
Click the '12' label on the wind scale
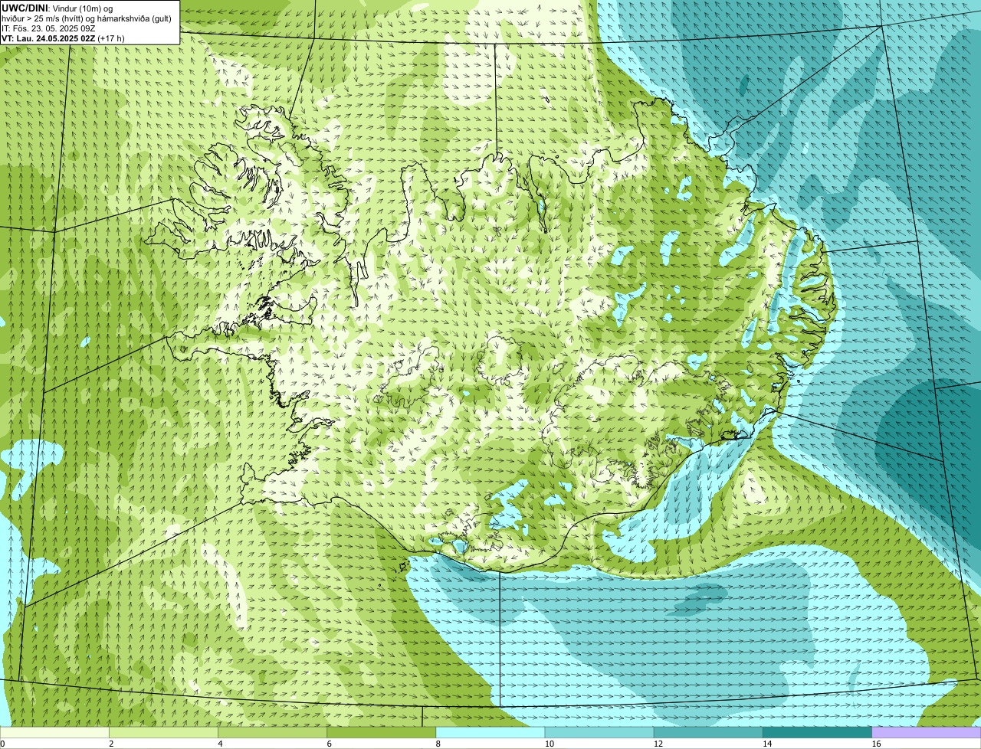658,744
